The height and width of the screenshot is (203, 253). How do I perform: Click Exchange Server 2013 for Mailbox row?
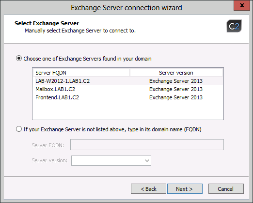pos(176,89)
